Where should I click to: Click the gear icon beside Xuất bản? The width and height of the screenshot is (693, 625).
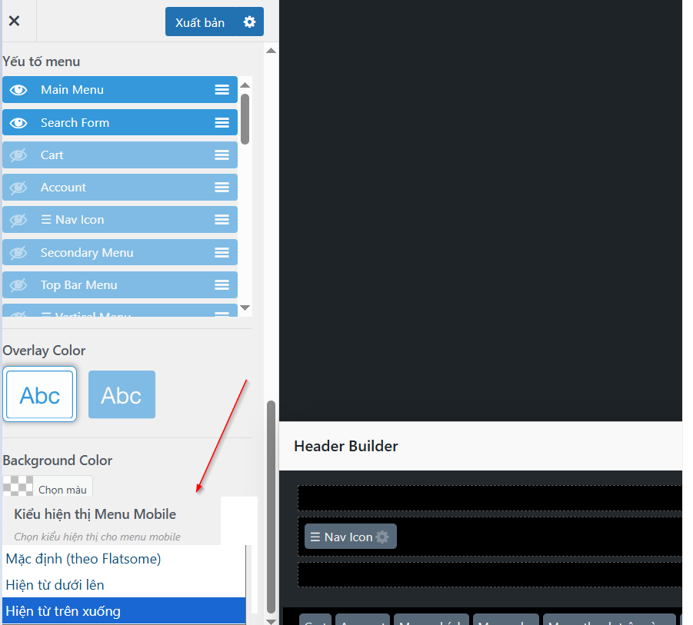249,22
